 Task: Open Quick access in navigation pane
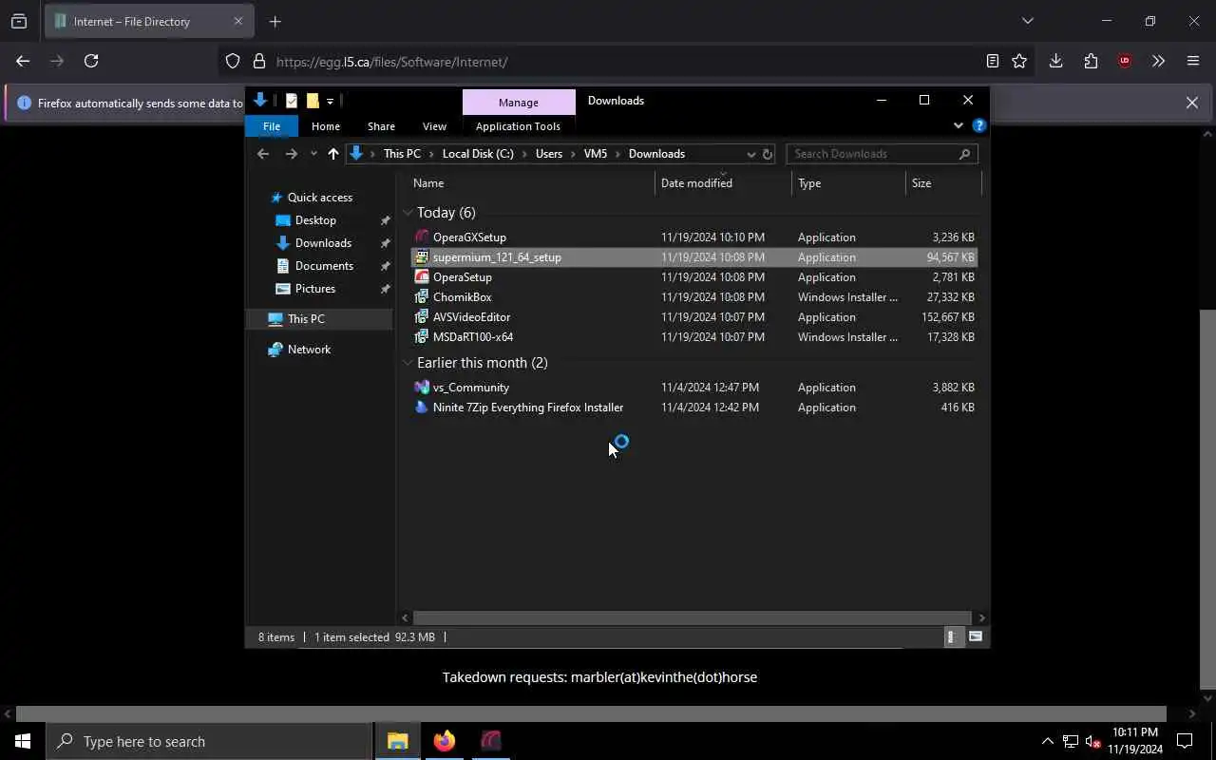point(320,198)
